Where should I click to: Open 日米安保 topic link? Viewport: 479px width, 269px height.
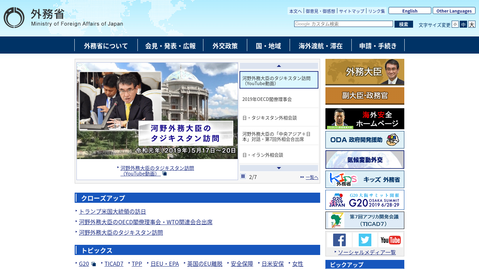click(273, 264)
